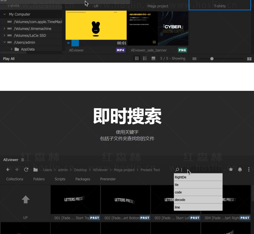This screenshot has height=234, width=254.
Task: Refresh the current folder
Action: click(x=26, y=170)
